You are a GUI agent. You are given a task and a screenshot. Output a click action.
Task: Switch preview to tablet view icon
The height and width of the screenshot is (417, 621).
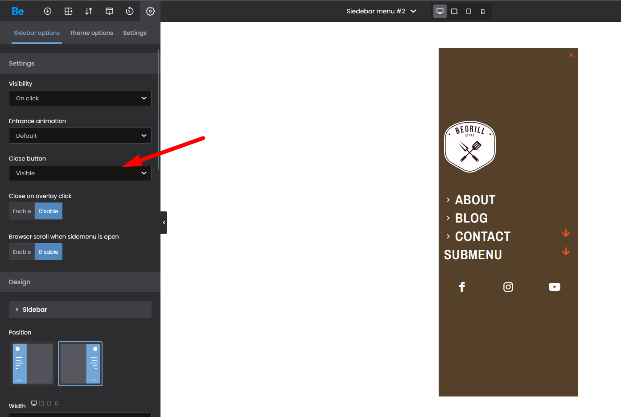[x=469, y=11]
